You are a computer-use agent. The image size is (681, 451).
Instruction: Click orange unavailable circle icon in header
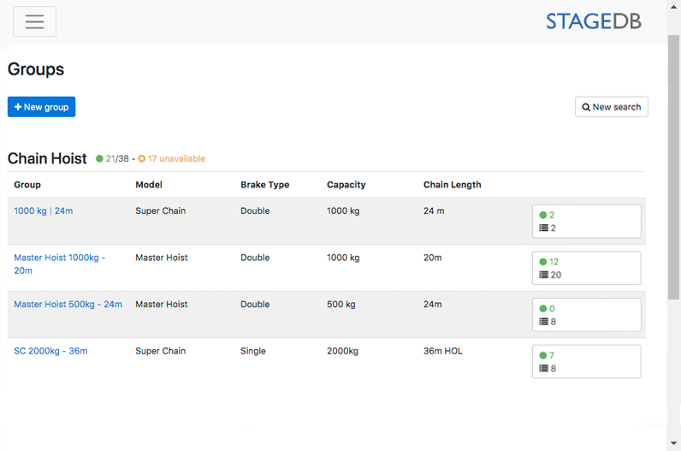[x=142, y=159]
